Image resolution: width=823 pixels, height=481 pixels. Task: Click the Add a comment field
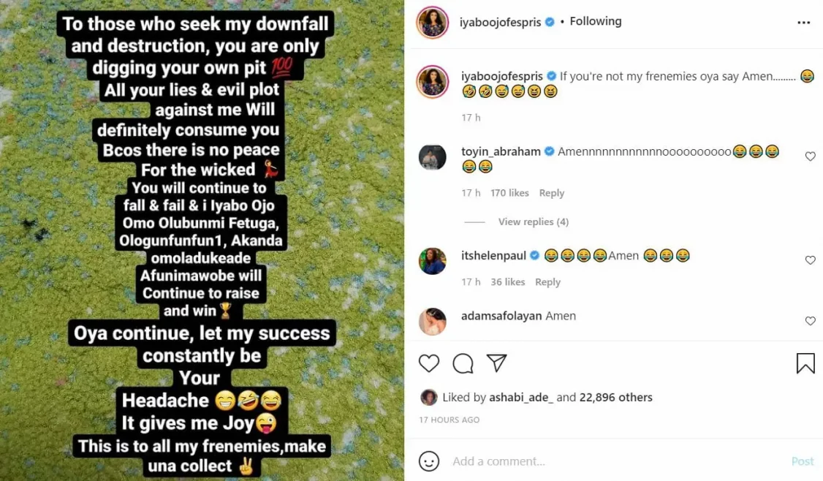click(x=614, y=461)
